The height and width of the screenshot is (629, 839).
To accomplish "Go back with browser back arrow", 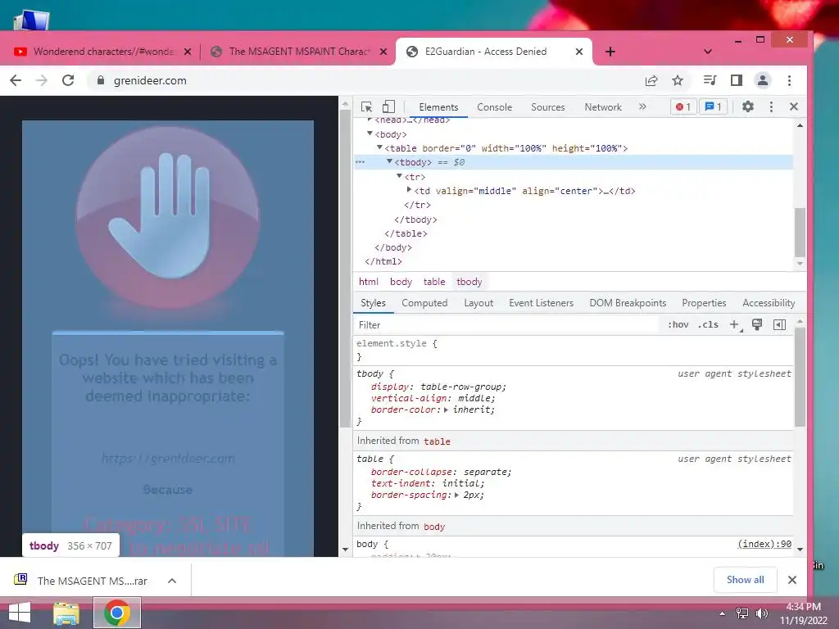I will pyautogui.click(x=16, y=81).
